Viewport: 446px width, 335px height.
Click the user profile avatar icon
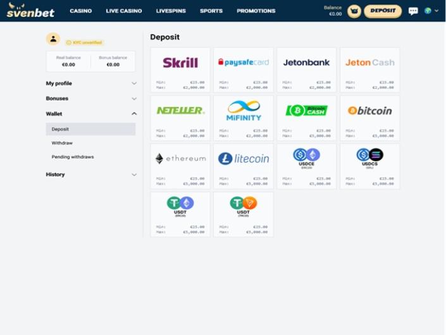(53, 39)
